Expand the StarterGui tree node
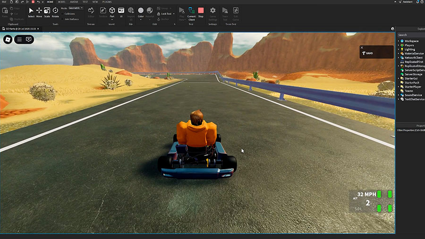Screen dimensions: 425x239 tap(399, 78)
